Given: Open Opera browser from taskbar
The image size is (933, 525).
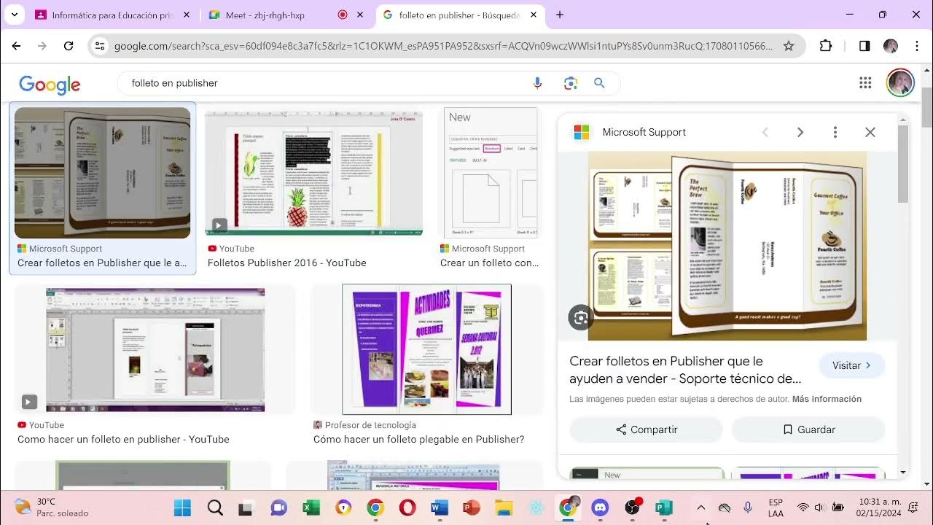Looking at the screenshot, I should coord(407,507).
